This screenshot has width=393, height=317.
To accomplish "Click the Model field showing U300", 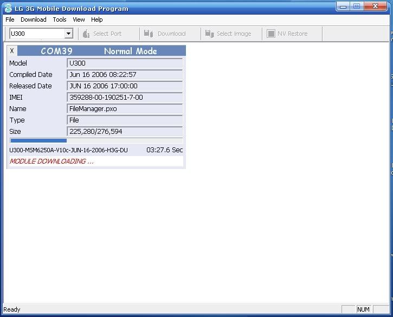I will coord(125,63).
